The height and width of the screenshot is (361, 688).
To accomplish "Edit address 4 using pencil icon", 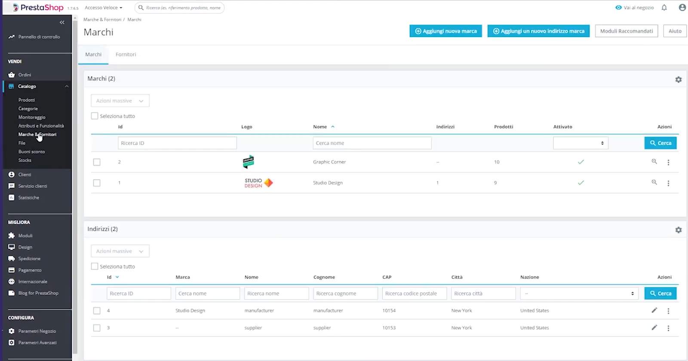I will (x=654, y=310).
